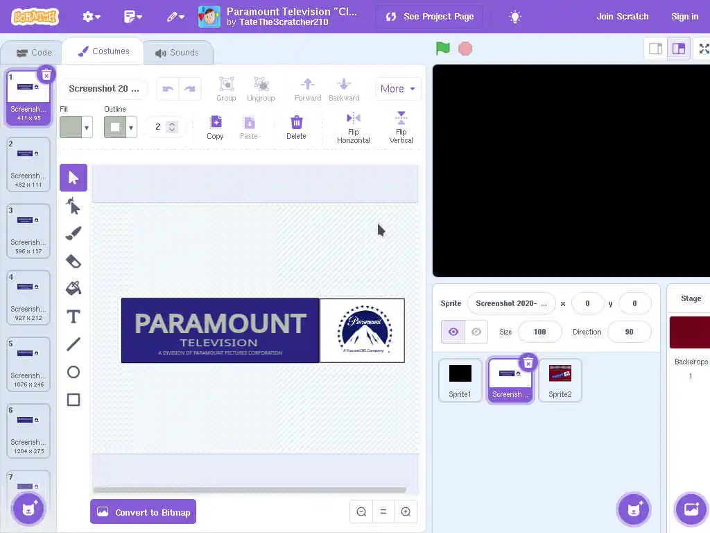This screenshot has width=710, height=533.
Task: Click Sign in link
Action: click(684, 17)
